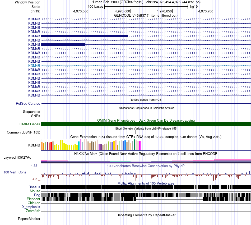The height and width of the screenshot is (225, 251).
Task: Click the 4.88 upper axis value
Action: point(34,166)
